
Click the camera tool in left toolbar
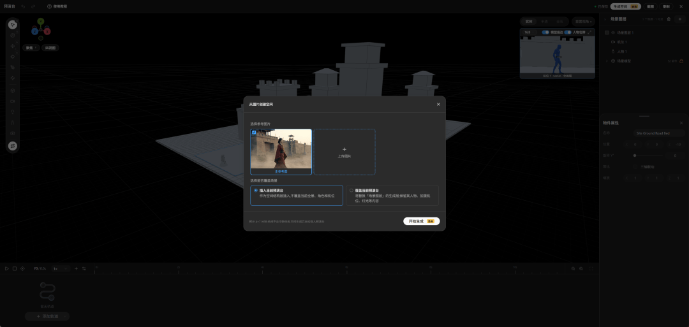tap(13, 101)
